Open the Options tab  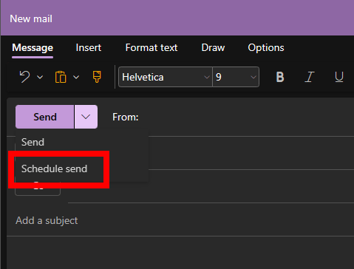coord(266,47)
